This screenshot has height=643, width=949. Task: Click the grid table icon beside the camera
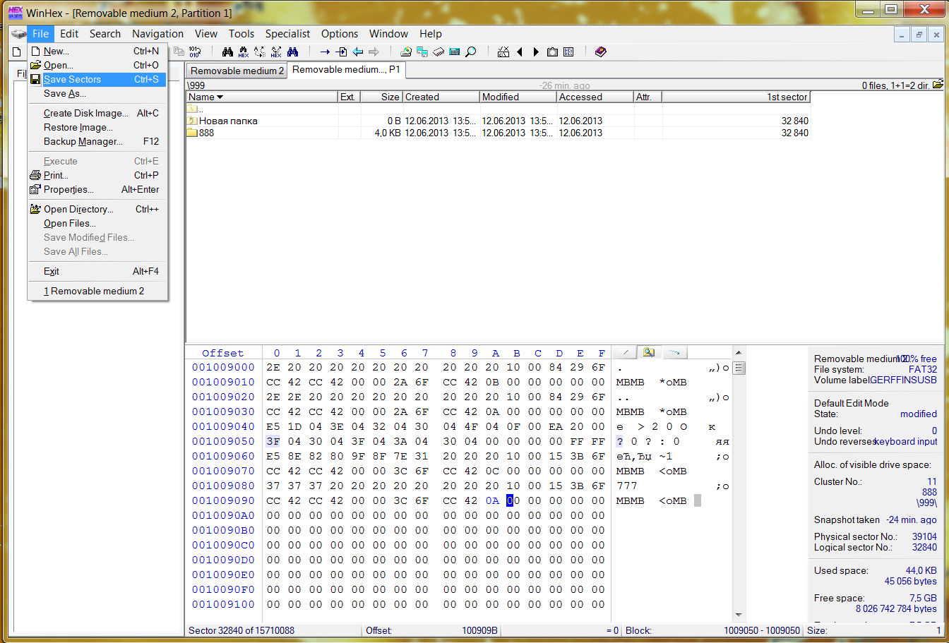[568, 52]
